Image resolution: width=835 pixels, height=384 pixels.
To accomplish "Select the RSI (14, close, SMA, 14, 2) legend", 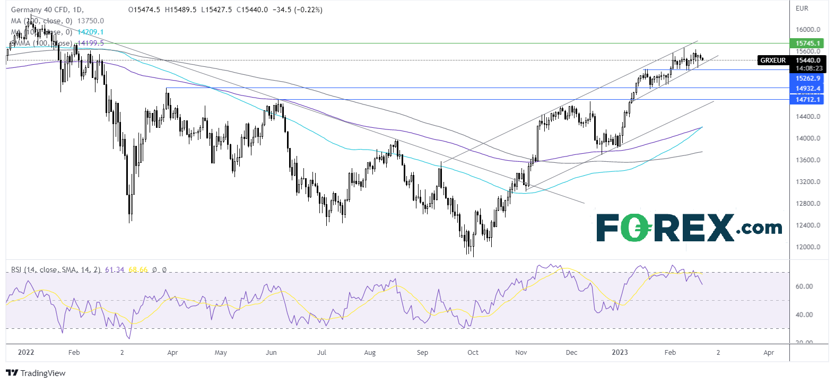I will [x=56, y=269].
